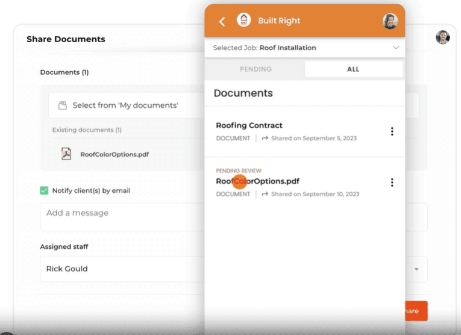Select Rick Gould in Assigned staff field
This screenshot has height=335, width=461.
pos(122,269)
